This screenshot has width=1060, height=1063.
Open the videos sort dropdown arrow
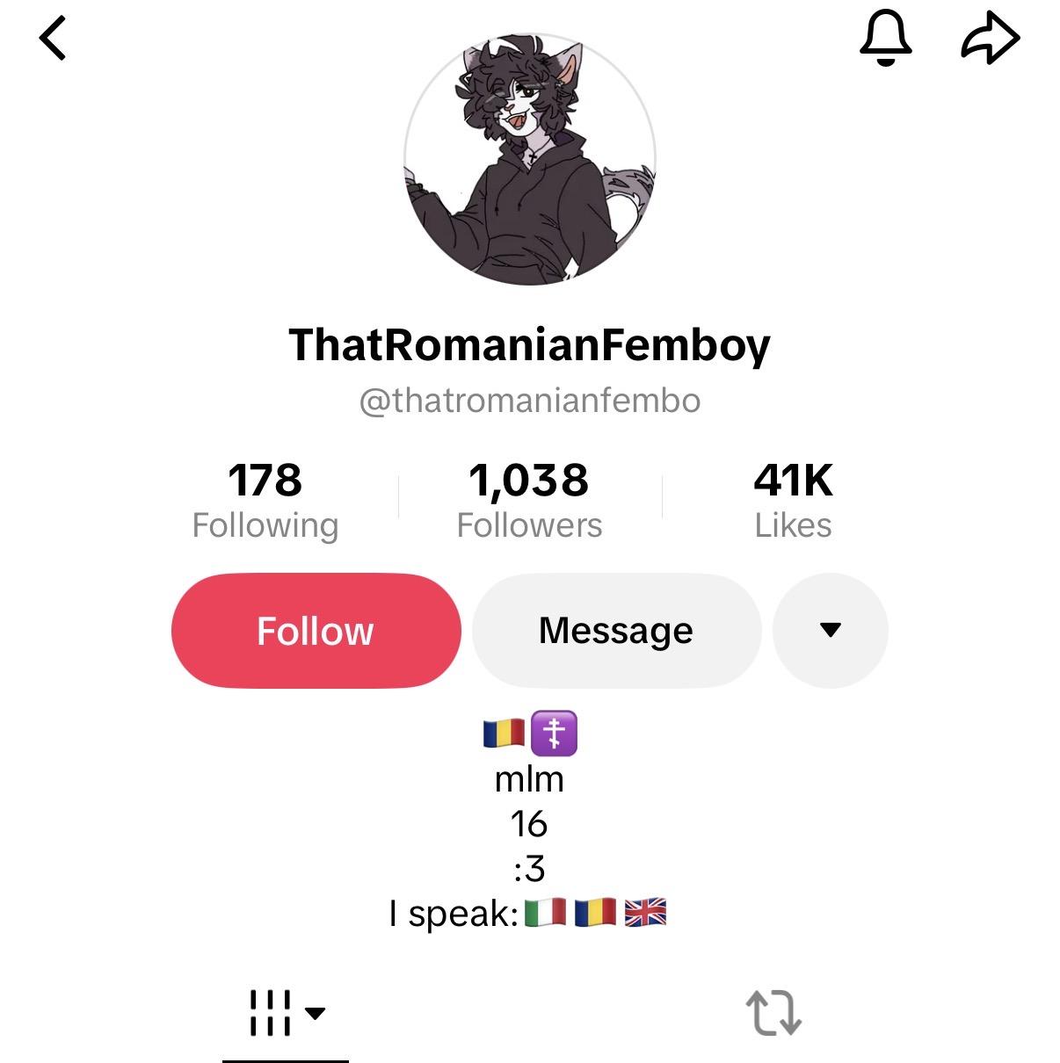[315, 1013]
